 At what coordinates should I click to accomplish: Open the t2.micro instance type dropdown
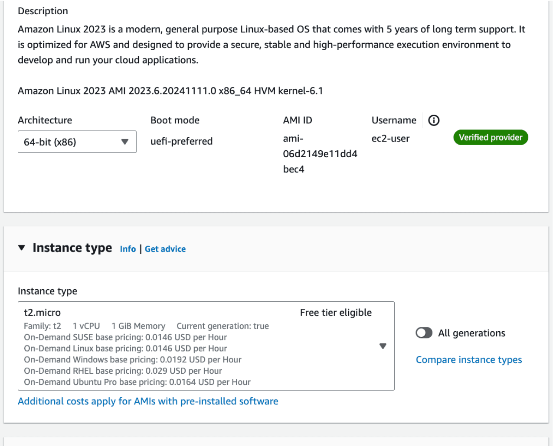click(206, 346)
